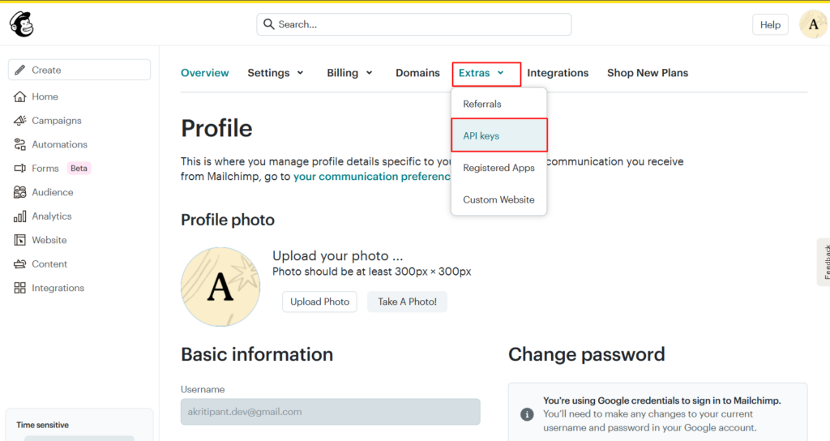Click the Automations icon in sidebar
This screenshot has width=830, height=441.
point(19,144)
